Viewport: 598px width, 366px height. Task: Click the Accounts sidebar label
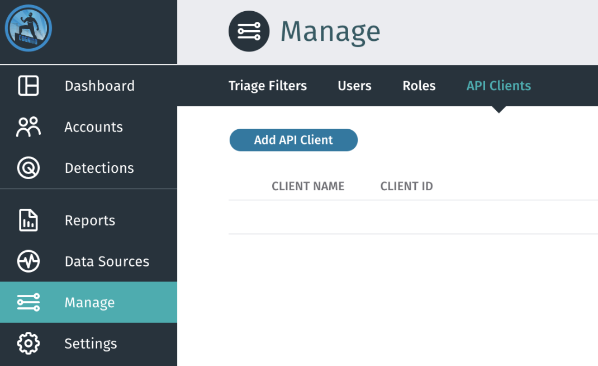[93, 126]
